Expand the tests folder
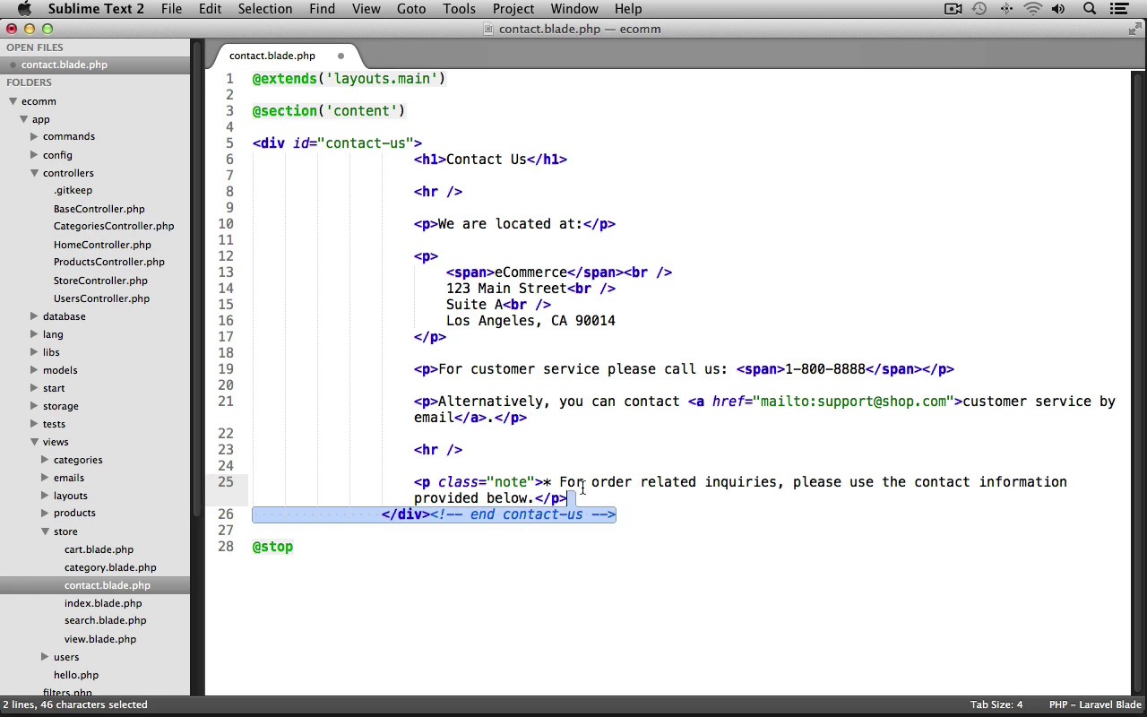The height and width of the screenshot is (717, 1147). tap(34, 424)
